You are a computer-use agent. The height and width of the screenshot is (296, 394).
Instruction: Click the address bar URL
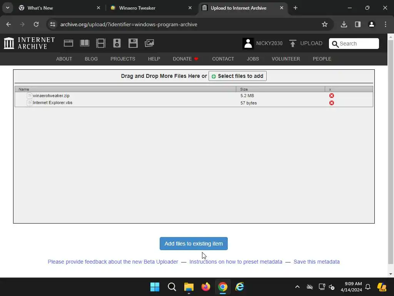click(x=129, y=24)
